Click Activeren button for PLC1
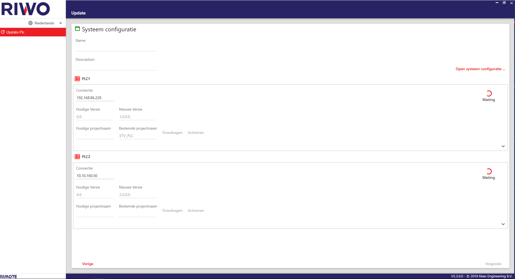Viewport: 515px width, 279px height. coord(196,133)
